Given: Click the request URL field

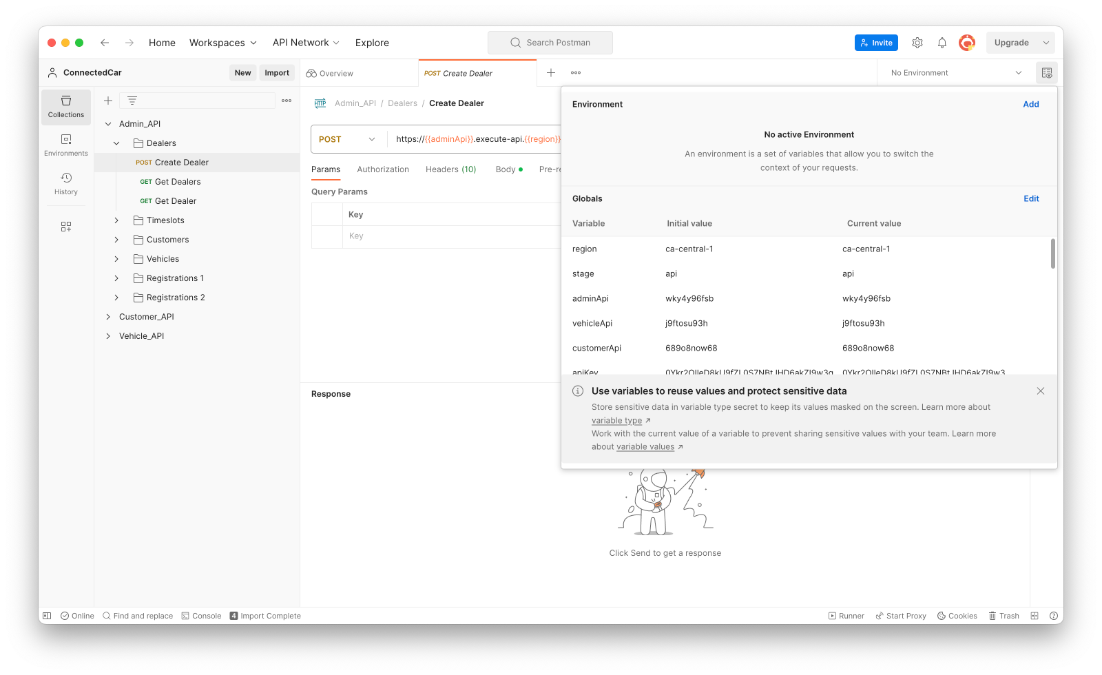Looking at the screenshot, I should 475,139.
